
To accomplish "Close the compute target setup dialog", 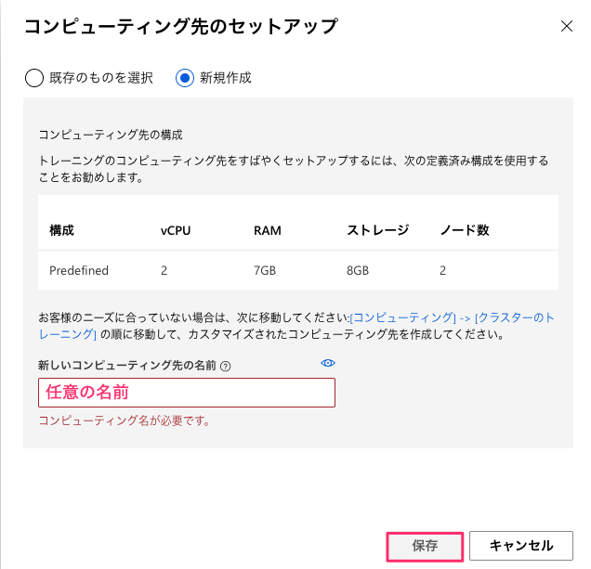I will pos(567,27).
